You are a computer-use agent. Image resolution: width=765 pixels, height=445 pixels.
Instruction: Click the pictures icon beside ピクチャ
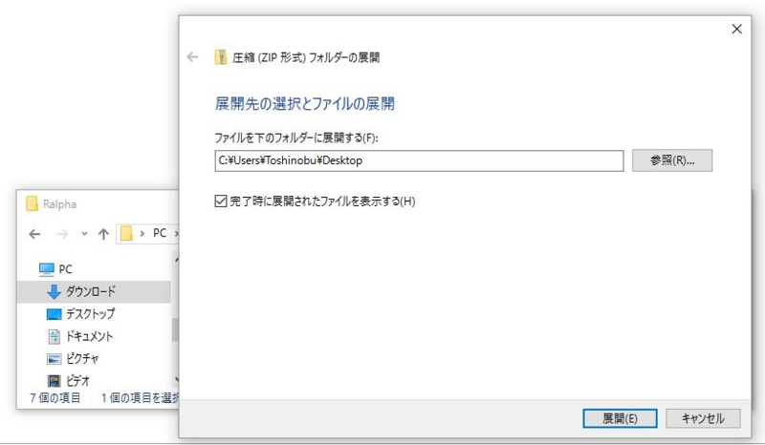(x=54, y=359)
